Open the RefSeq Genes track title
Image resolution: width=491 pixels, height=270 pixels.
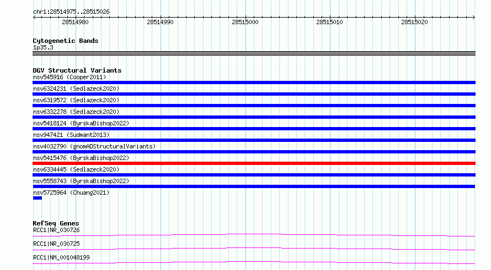56,223
